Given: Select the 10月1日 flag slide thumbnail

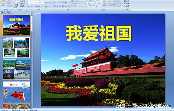Looking at the screenshot, I should point(16,92).
